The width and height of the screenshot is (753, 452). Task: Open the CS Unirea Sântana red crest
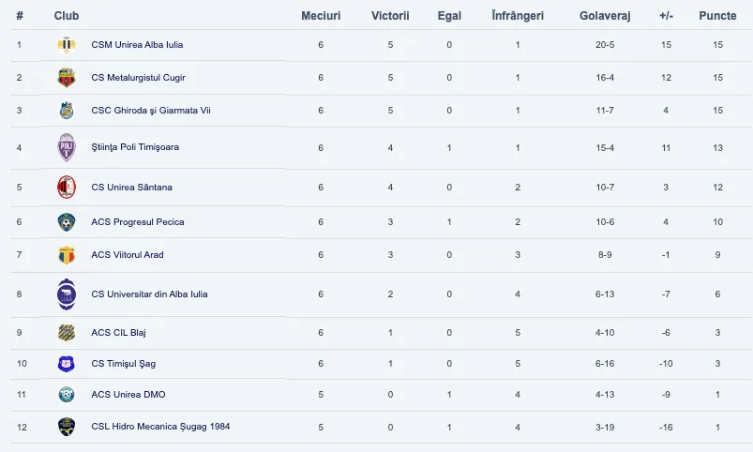pyautogui.click(x=67, y=188)
